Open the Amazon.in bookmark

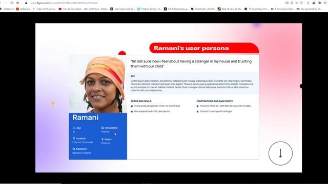pos(7,9)
